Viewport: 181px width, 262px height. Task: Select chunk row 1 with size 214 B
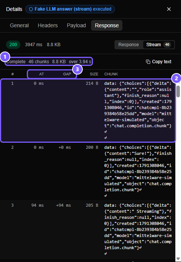click(88, 111)
